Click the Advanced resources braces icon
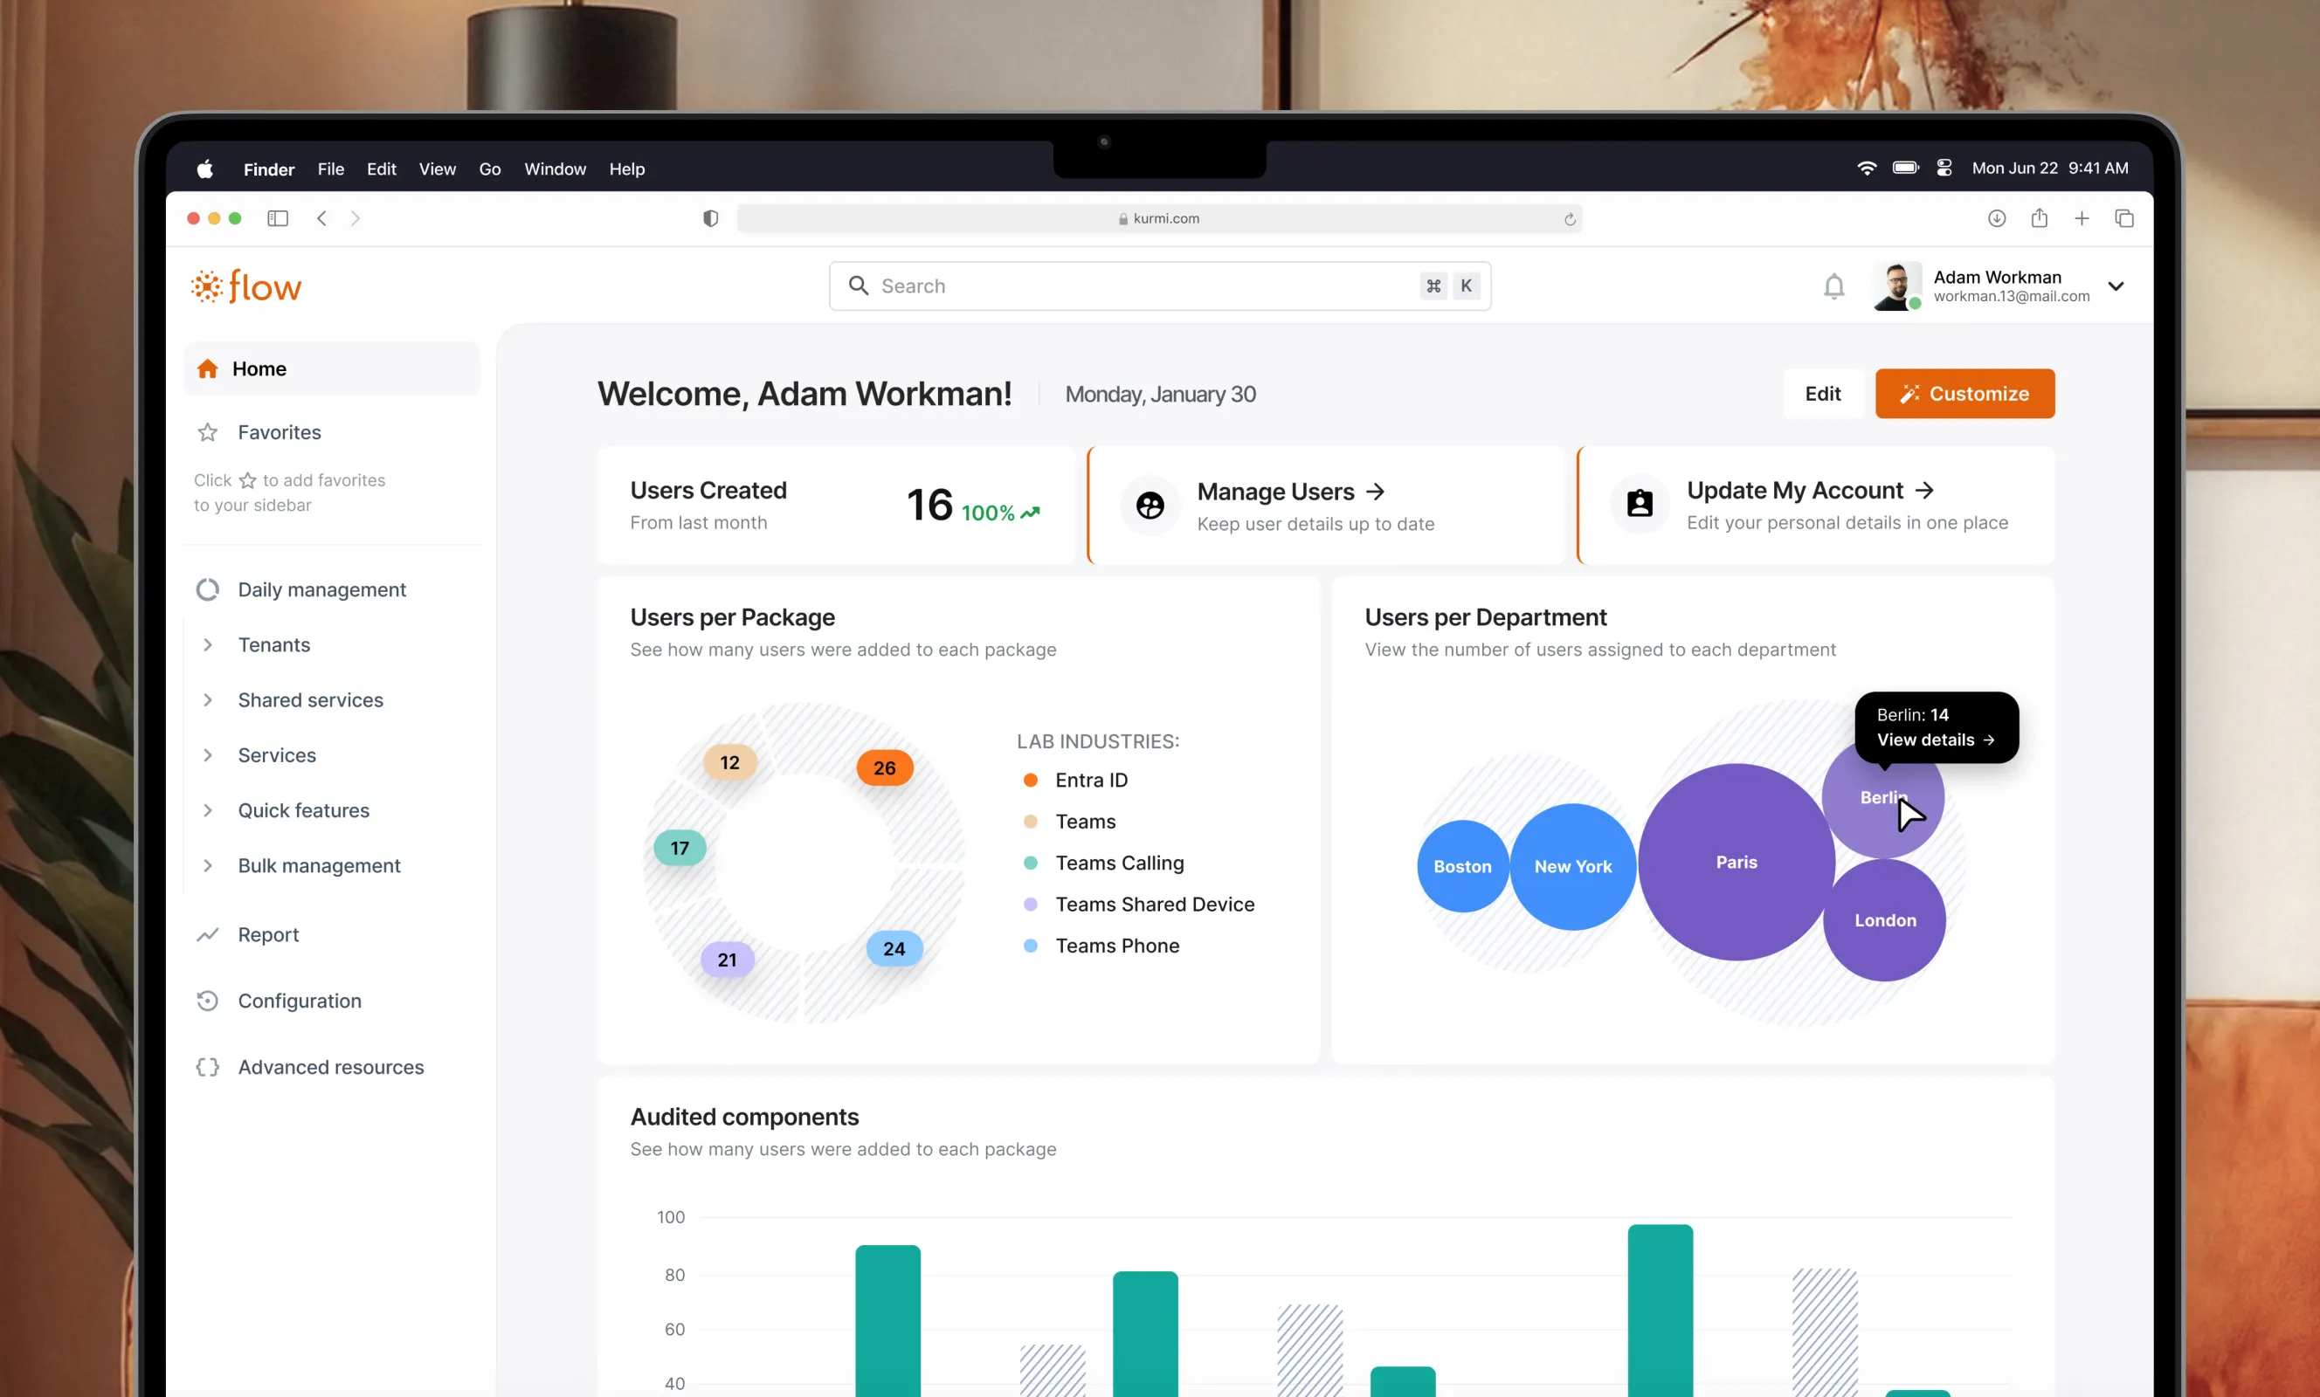 (207, 1067)
